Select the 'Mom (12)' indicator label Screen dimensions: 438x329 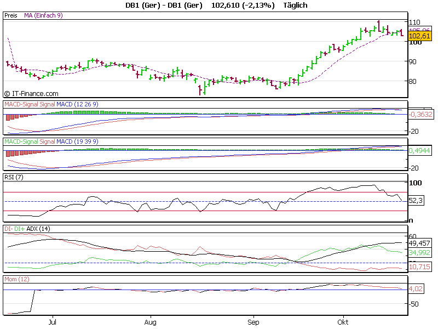coord(17,279)
